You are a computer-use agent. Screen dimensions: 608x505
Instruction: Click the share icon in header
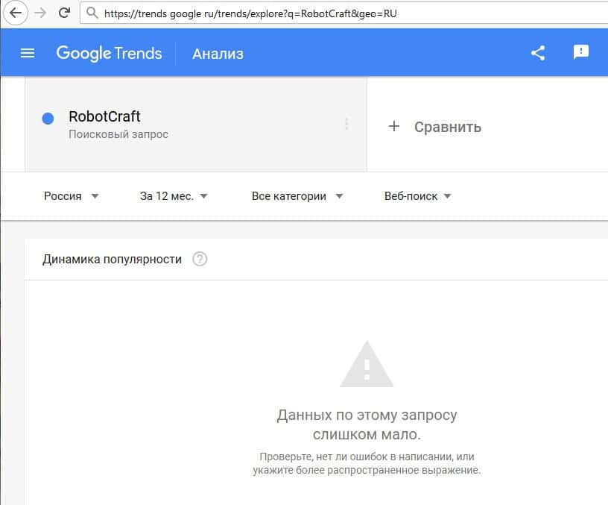[x=538, y=53]
